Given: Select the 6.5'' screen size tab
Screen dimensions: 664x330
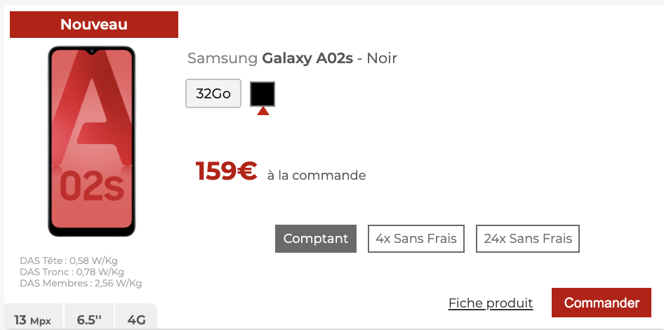Looking at the screenshot, I should point(89,320).
